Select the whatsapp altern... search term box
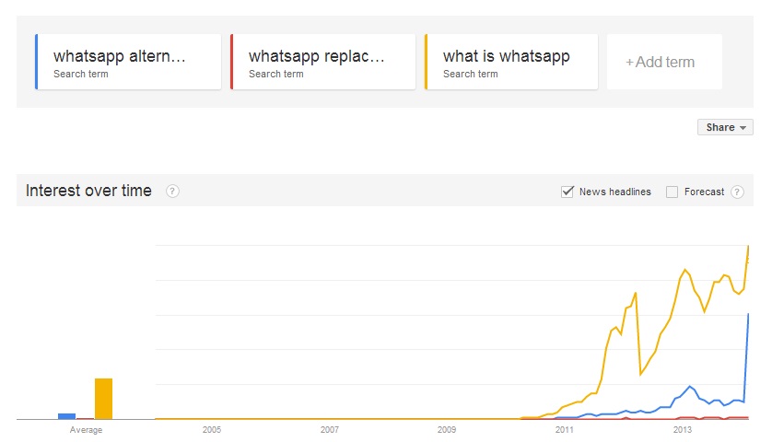Screen dimensions: 772x442 click(x=128, y=62)
